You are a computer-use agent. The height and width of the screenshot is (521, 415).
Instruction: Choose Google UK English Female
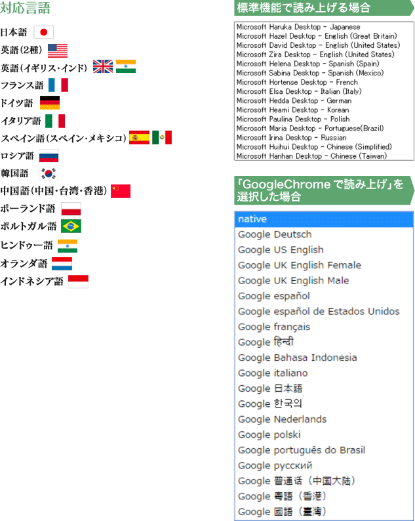tap(324, 265)
